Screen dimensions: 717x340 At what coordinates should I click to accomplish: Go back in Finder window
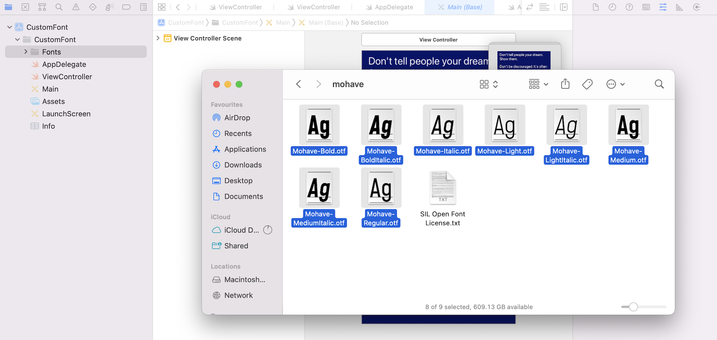(x=298, y=84)
